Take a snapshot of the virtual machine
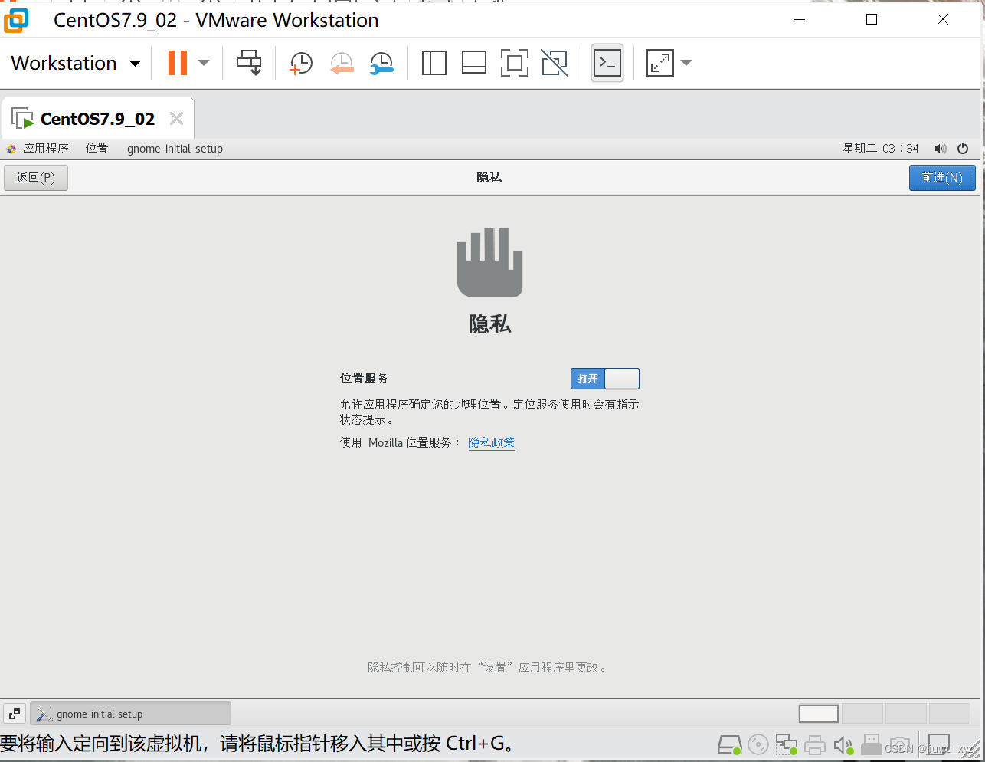 point(301,63)
